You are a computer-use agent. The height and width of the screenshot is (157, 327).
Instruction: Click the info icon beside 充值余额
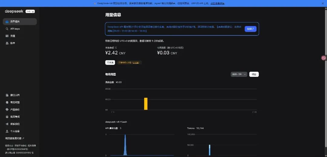point(116,48)
